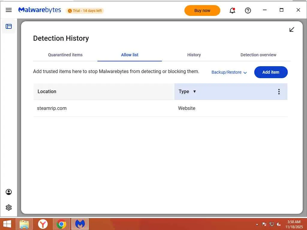The width and height of the screenshot is (307, 230).
Task: Switch to Quarantined items tab
Action: pyautogui.click(x=65, y=55)
